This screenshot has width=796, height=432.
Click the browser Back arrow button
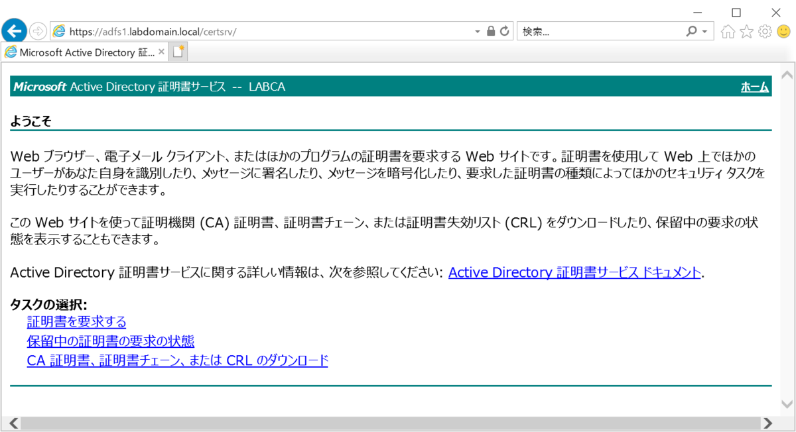pos(15,30)
